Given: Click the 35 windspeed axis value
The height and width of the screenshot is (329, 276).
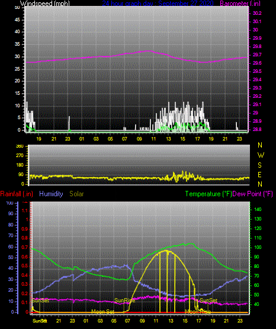Looking at the screenshot, I should [x=17, y=44].
